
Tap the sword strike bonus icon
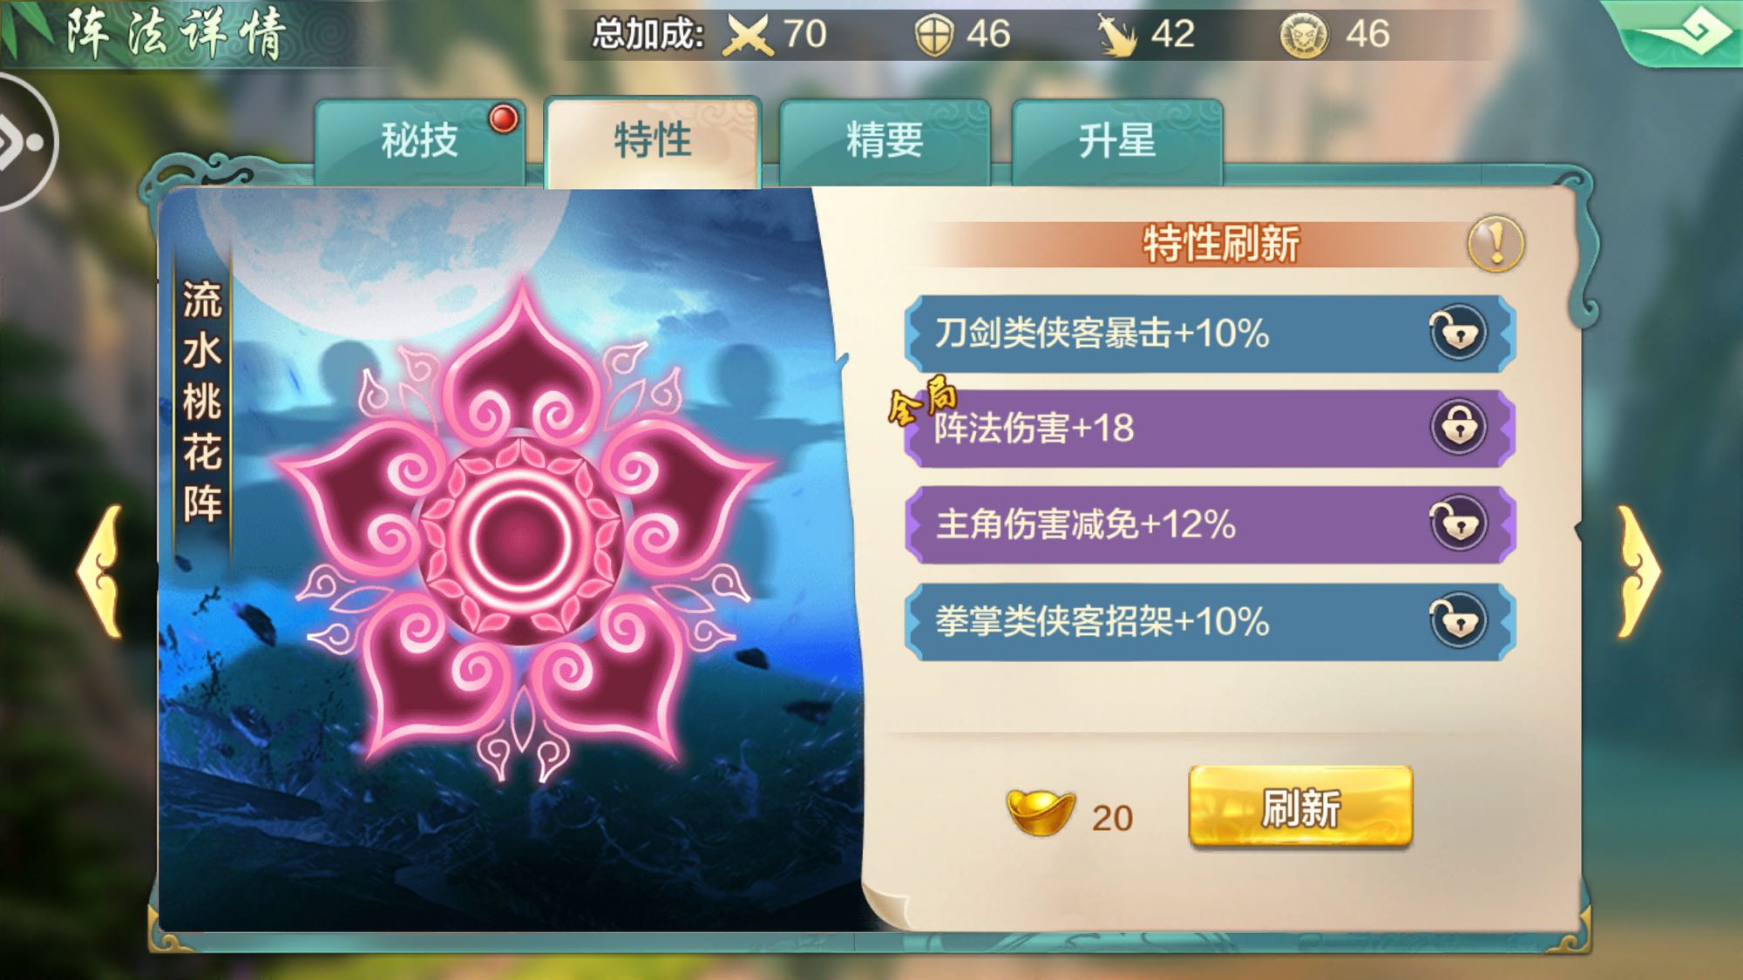1116,36
